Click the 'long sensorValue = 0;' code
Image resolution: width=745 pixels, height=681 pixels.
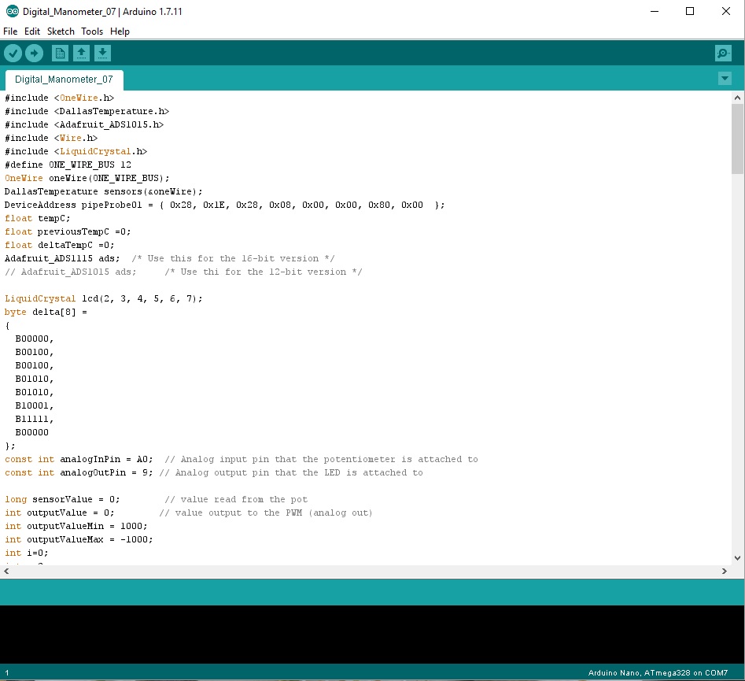click(62, 499)
